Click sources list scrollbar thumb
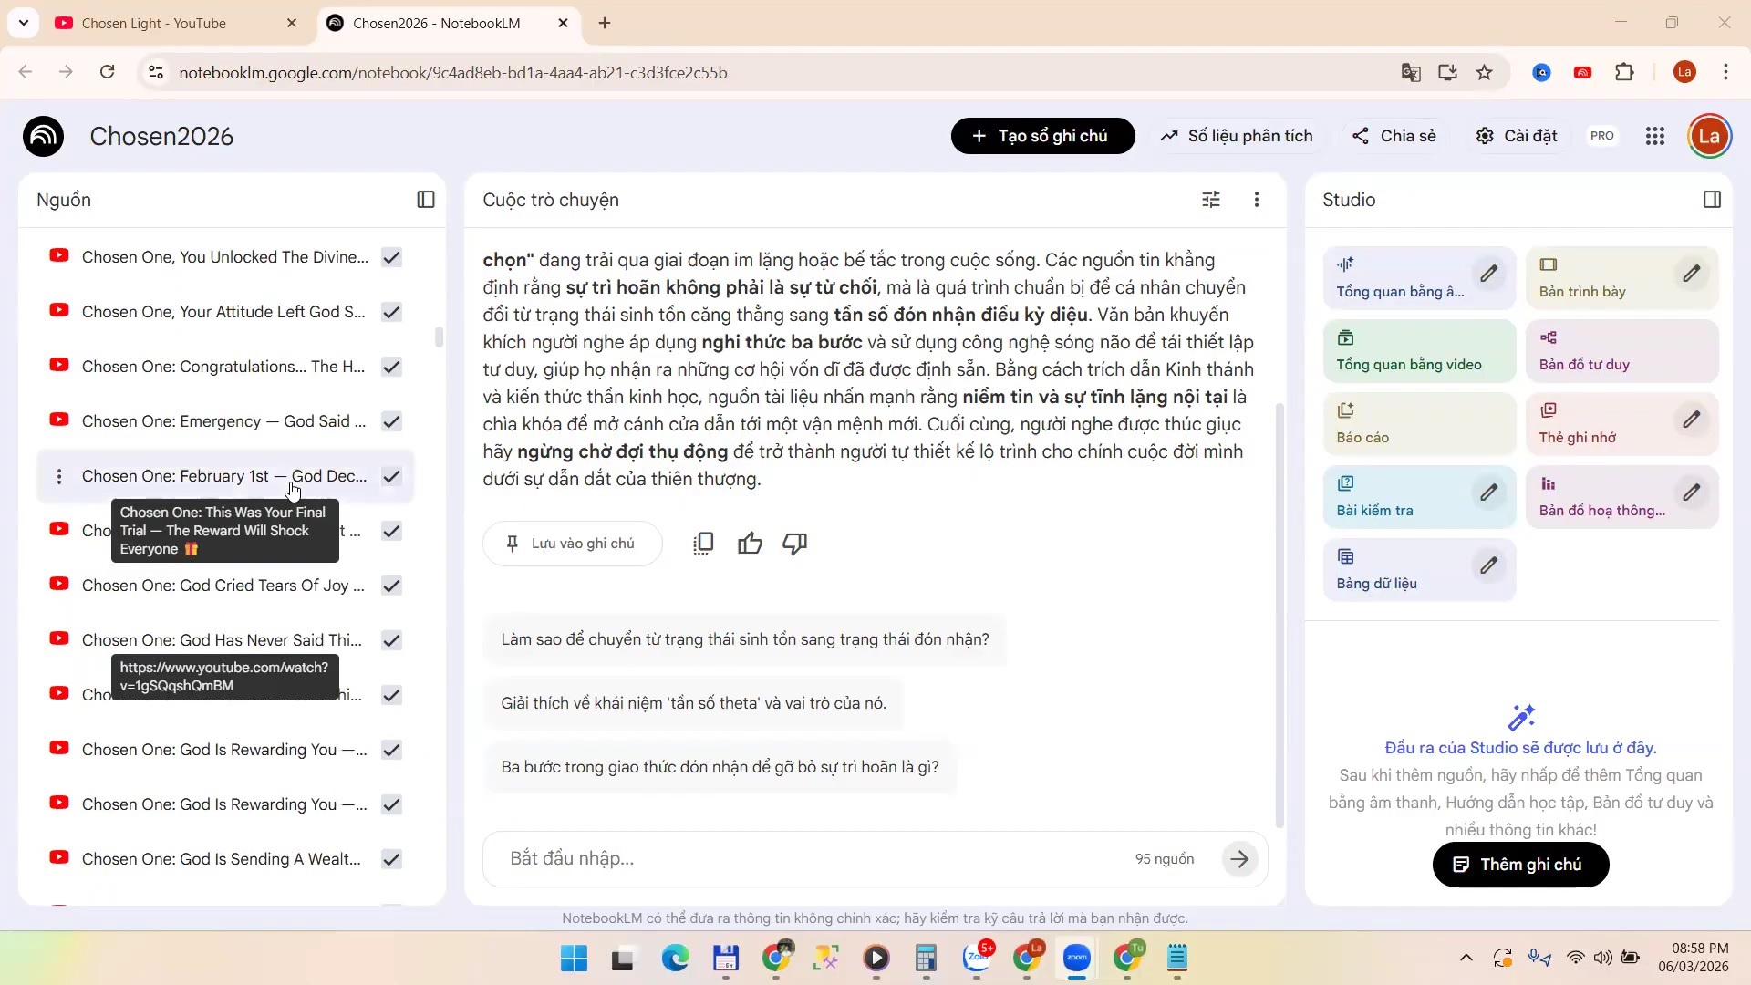1751x985 pixels. point(439,337)
